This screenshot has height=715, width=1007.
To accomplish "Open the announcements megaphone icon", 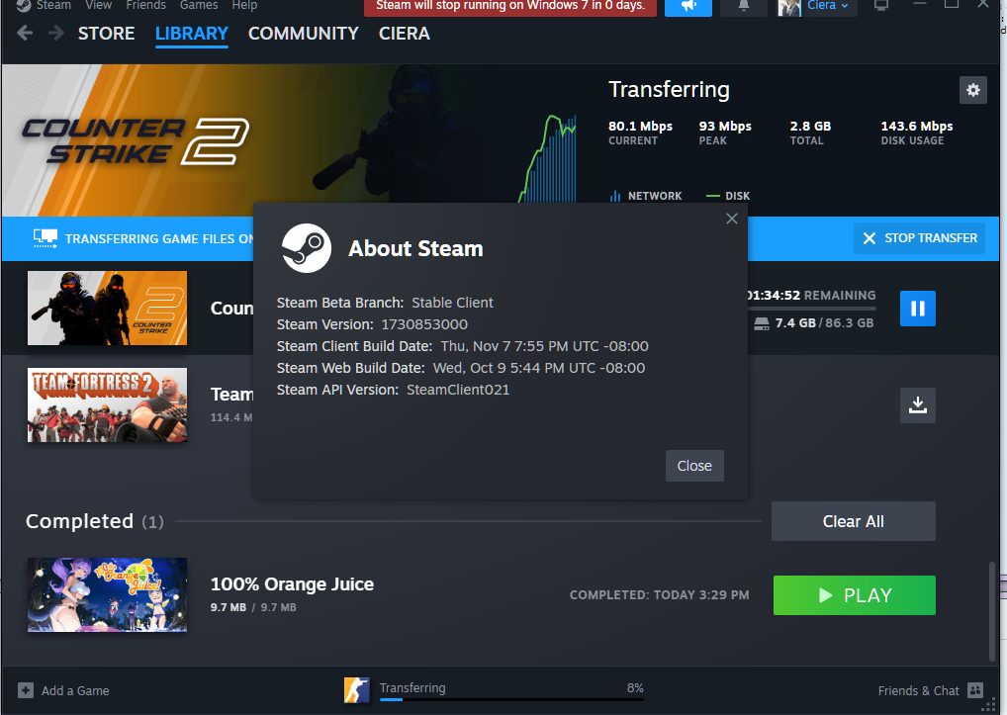I will (687, 8).
